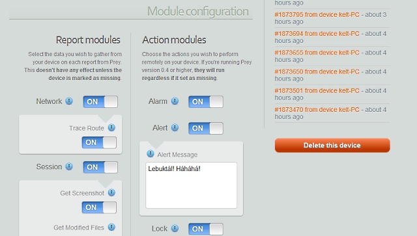The width and height of the screenshot is (417, 236).
Task: Open report #1873795 from device kelt-PC
Action: click(317, 14)
